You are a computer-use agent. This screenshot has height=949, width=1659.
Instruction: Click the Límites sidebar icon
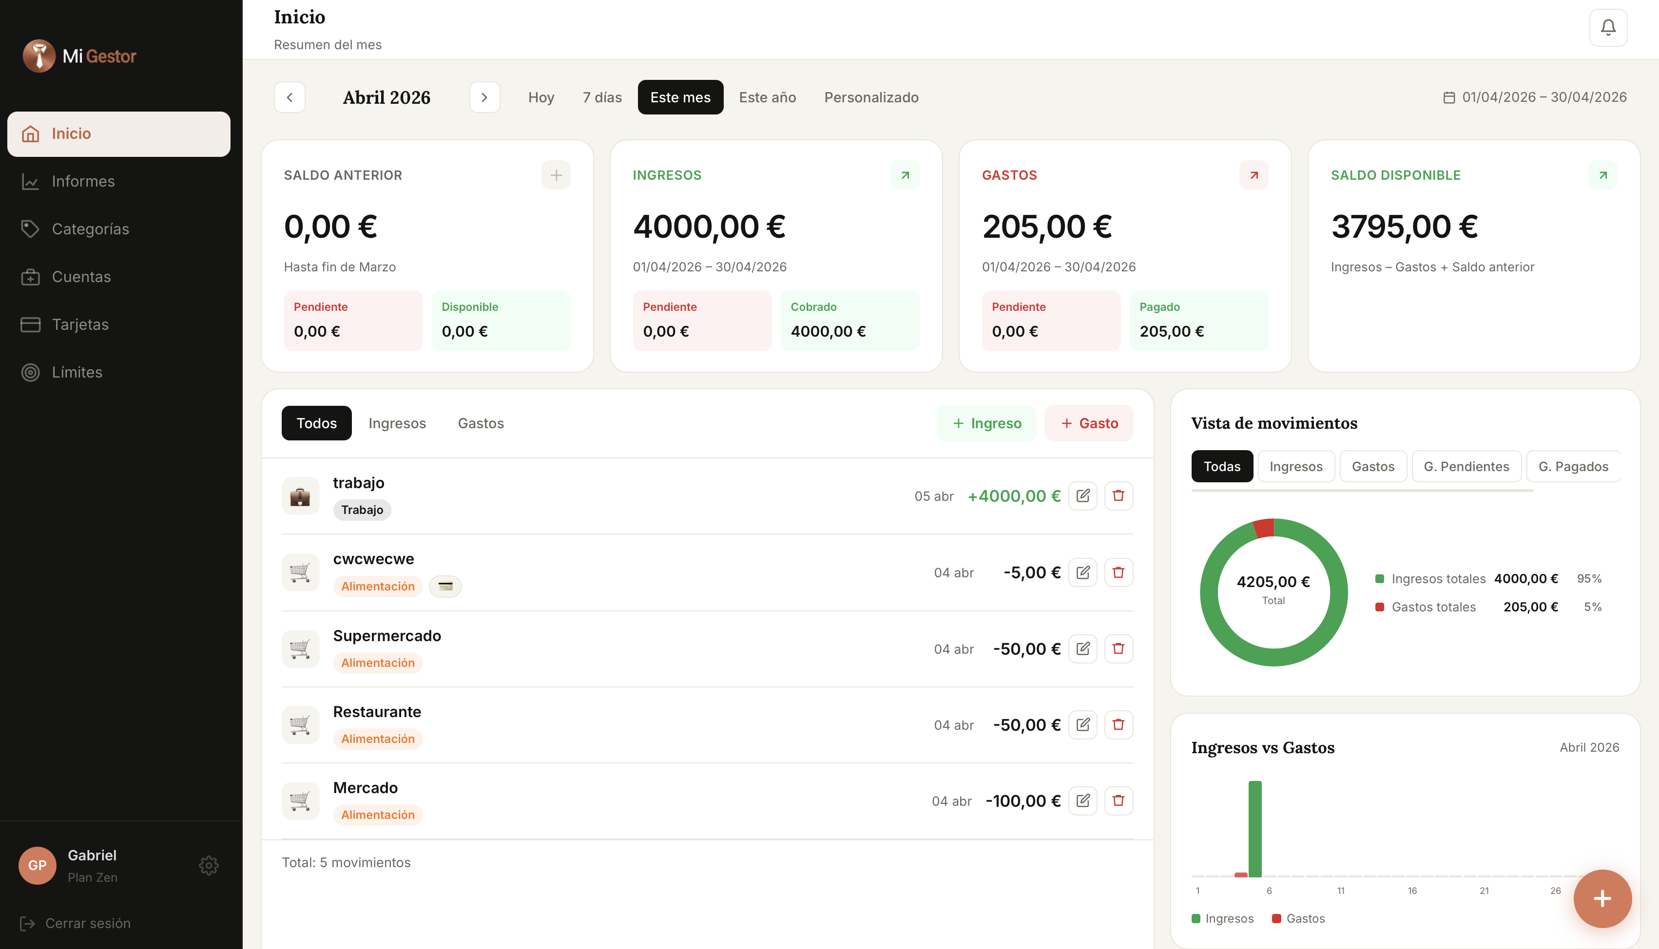coord(31,372)
